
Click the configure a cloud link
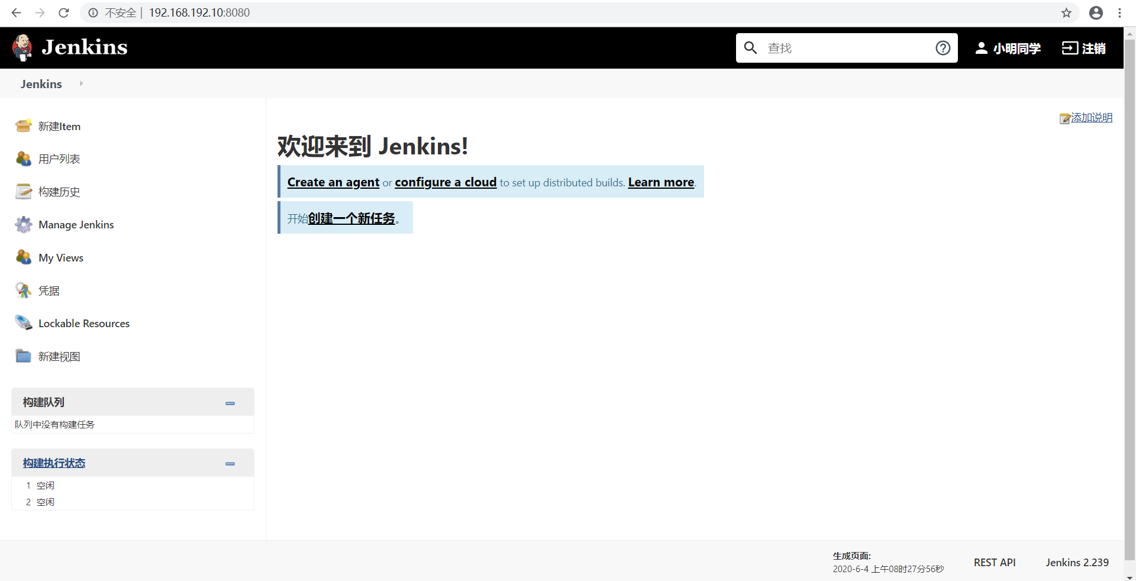point(446,182)
